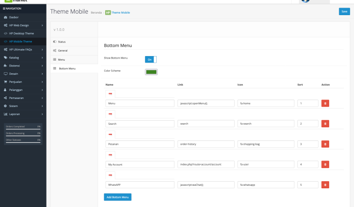Click the Link field containing order-history
The height and width of the screenshot is (207, 354).
[206, 144]
